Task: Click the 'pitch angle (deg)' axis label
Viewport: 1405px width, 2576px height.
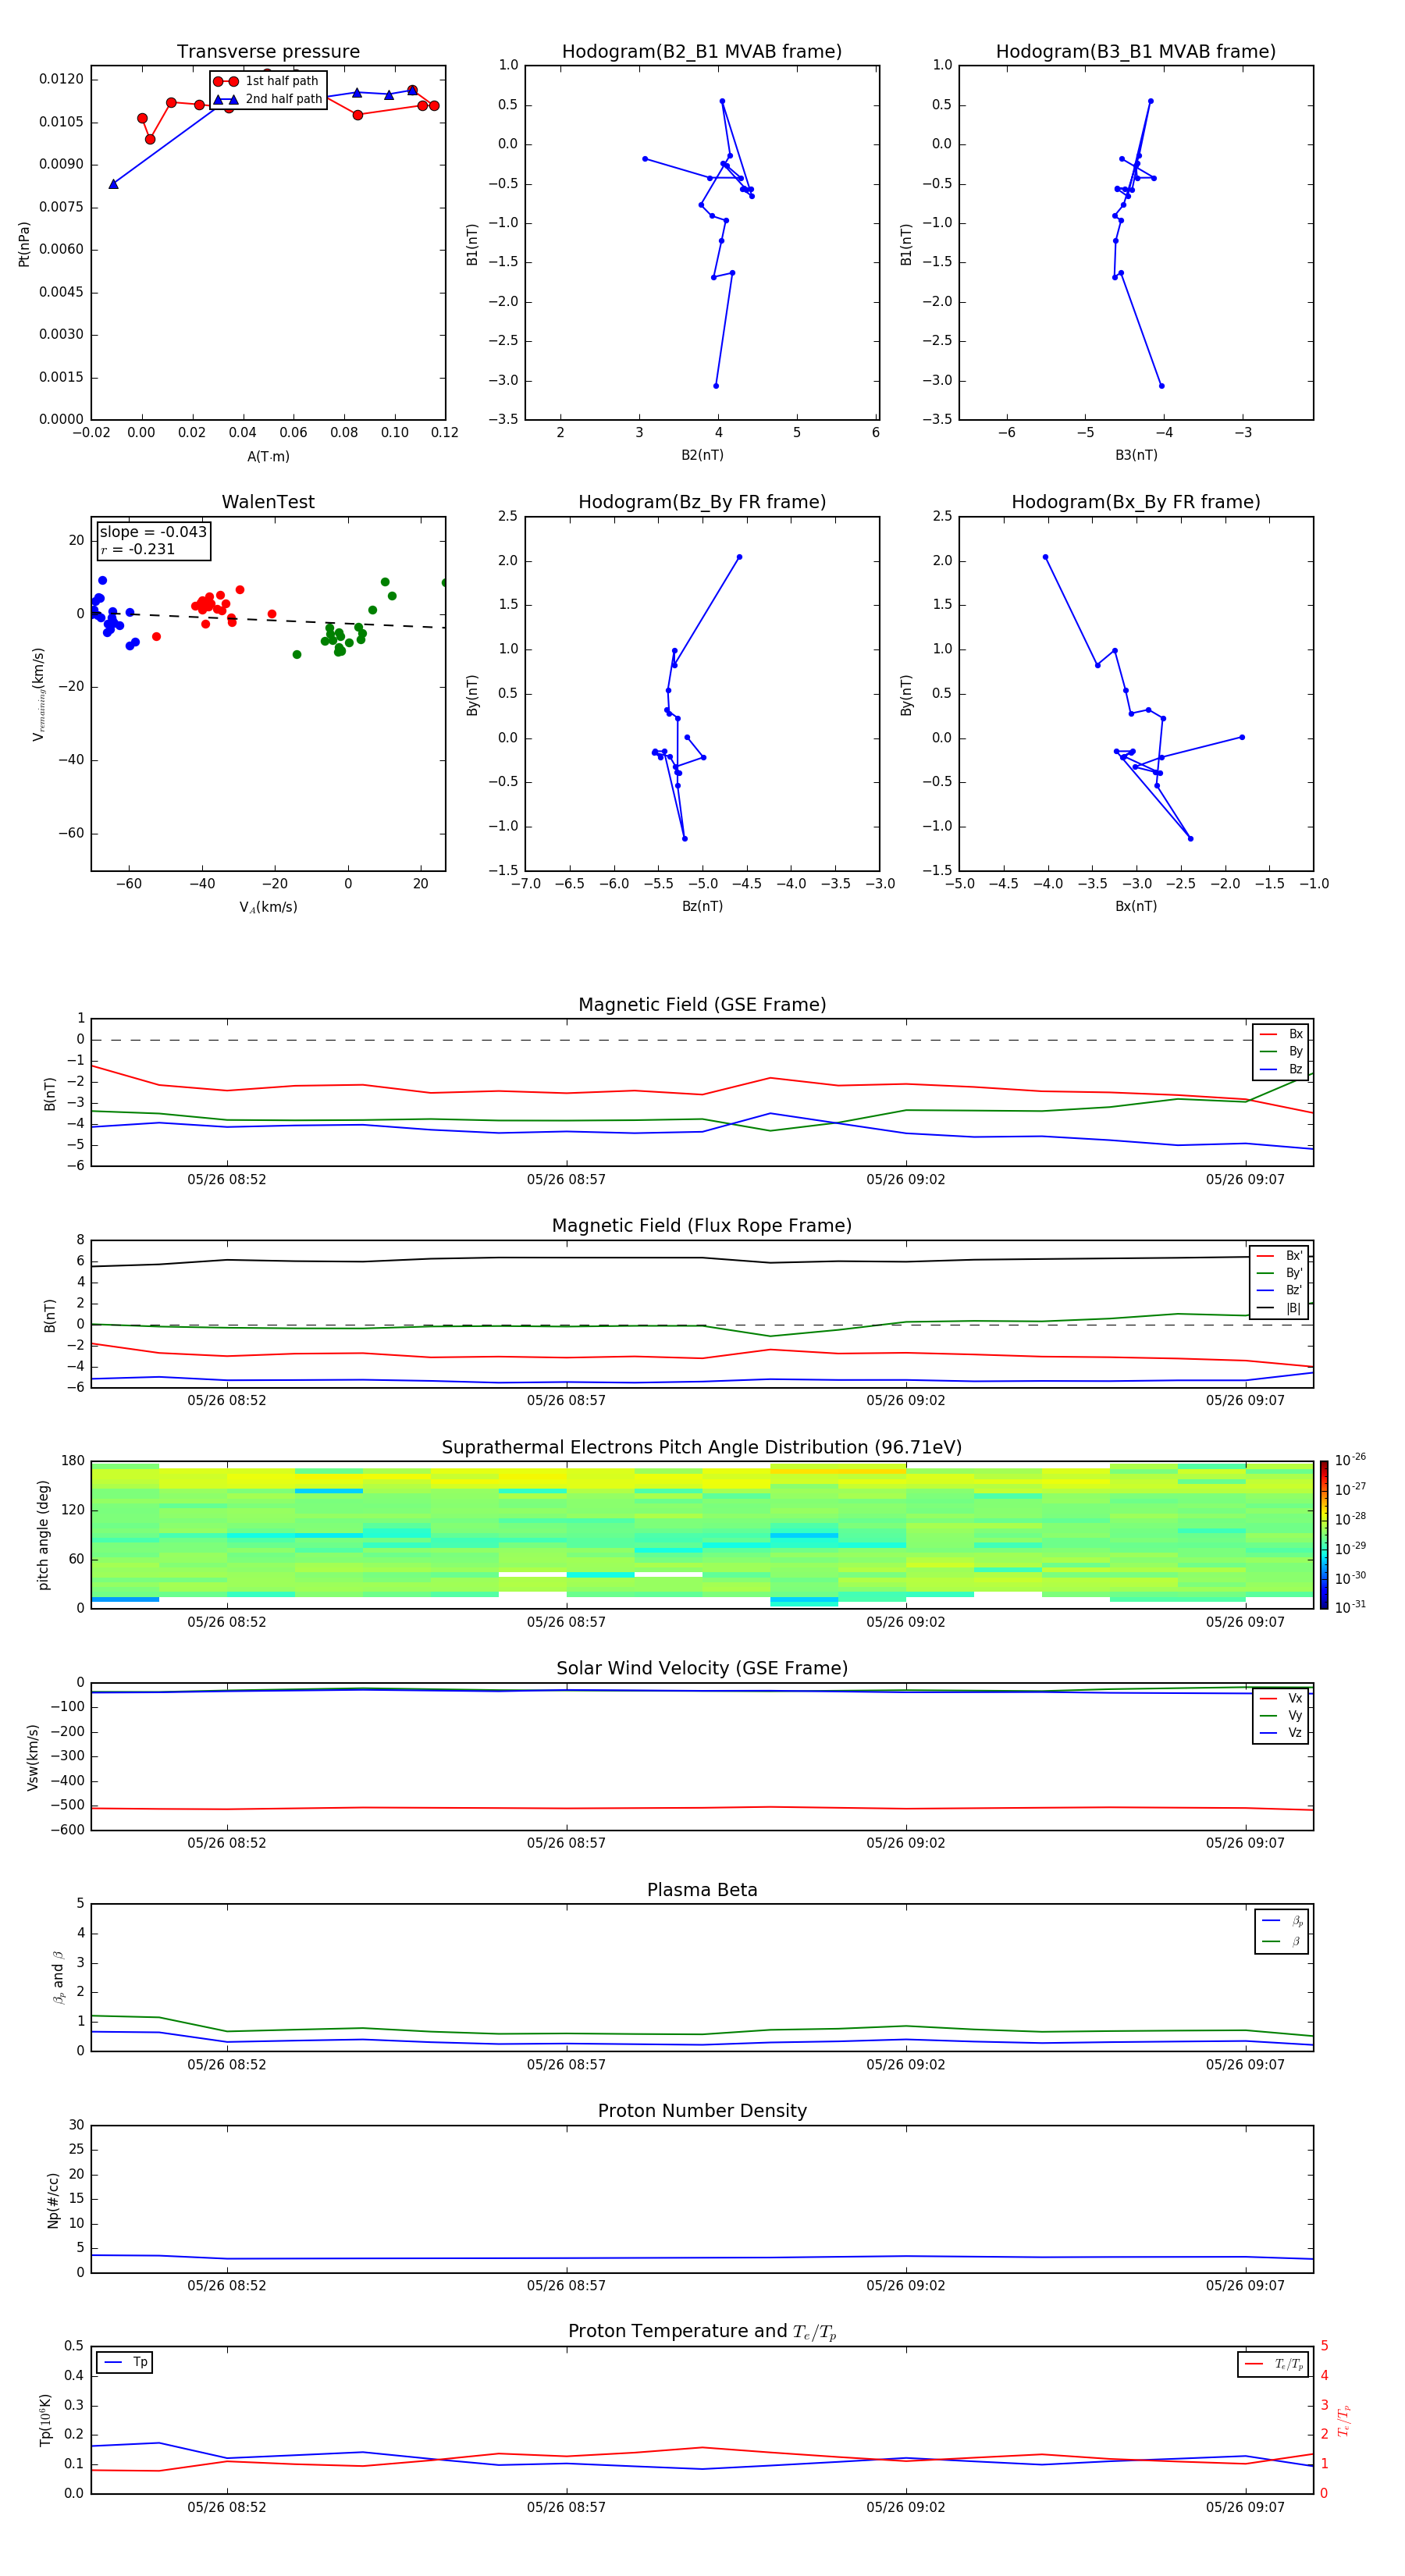Action: [43, 1535]
